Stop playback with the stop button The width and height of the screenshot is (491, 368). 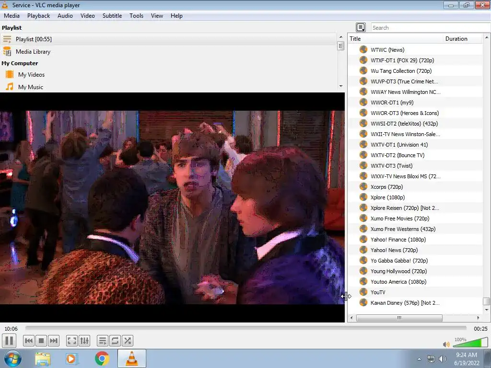[x=41, y=341]
